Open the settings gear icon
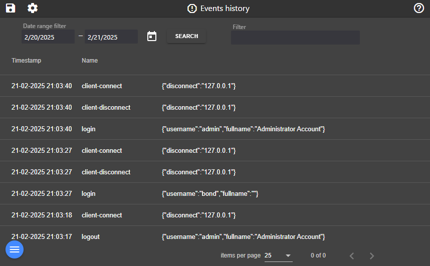 click(33, 8)
